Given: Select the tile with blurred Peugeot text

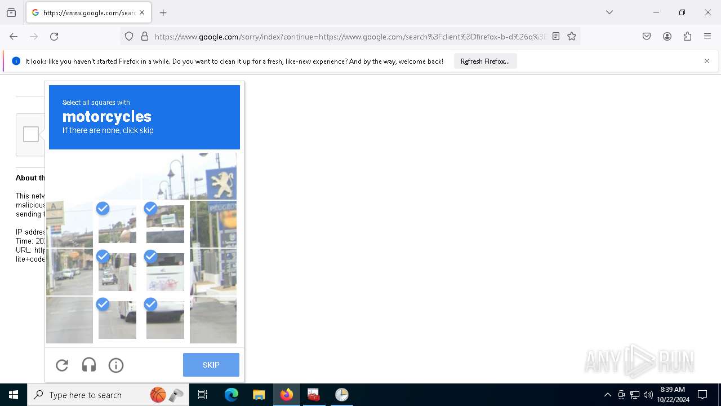Looking at the screenshot, I should coord(213,224).
